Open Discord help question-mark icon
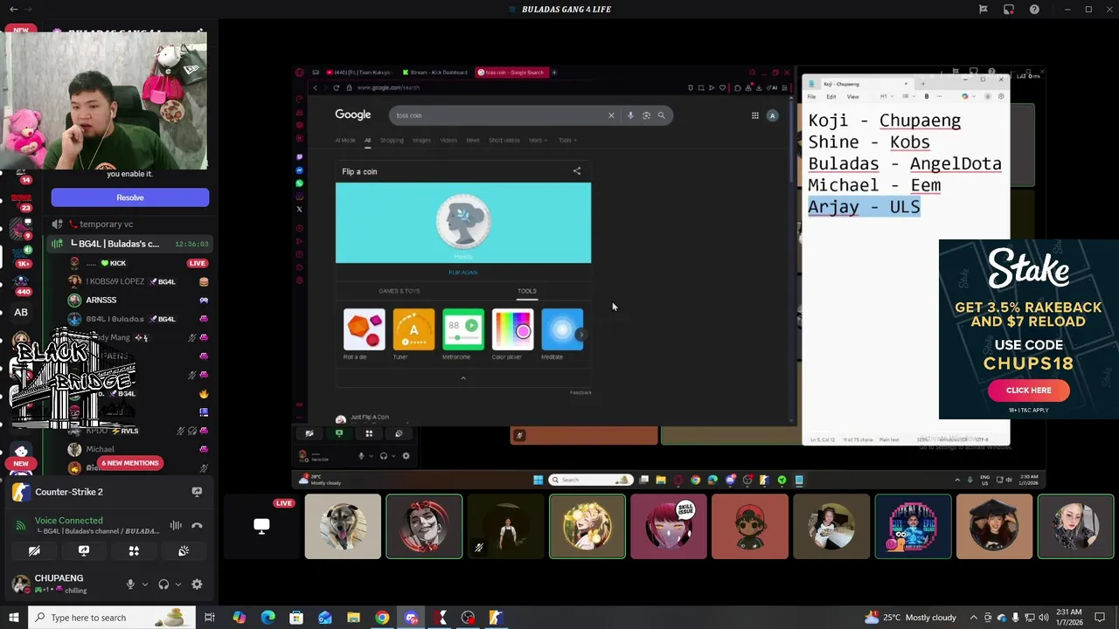1119x629 pixels. [1034, 9]
